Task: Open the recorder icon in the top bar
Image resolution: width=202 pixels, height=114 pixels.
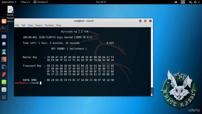Action: click(176, 2)
